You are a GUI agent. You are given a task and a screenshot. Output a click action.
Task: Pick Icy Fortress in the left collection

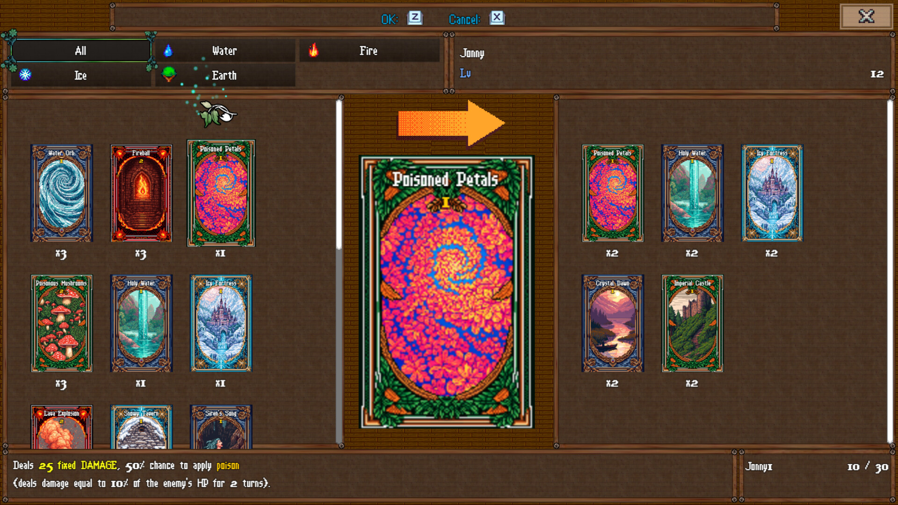(221, 323)
